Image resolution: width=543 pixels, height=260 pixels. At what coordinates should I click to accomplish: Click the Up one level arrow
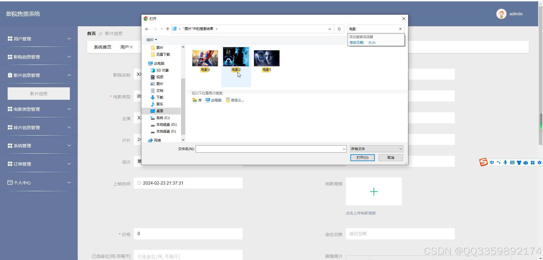tap(168, 29)
